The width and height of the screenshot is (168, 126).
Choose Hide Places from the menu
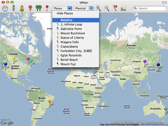tap(65, 13)
